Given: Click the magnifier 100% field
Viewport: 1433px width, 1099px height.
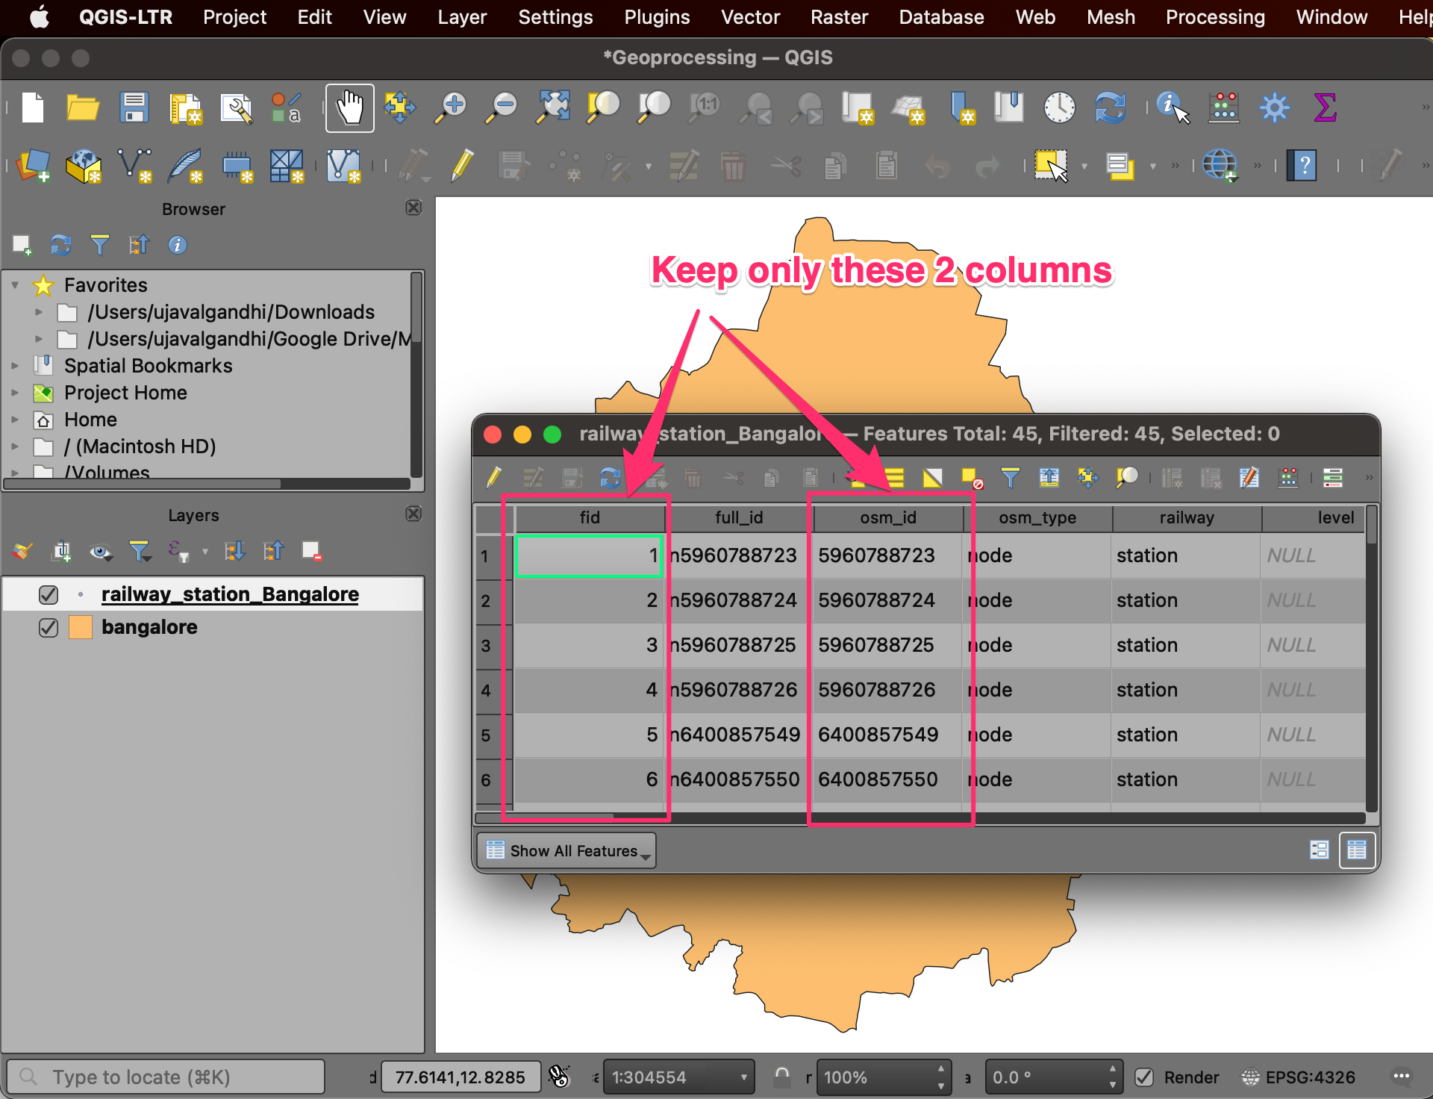Looking at the screenshot, I should point(884,1077).
